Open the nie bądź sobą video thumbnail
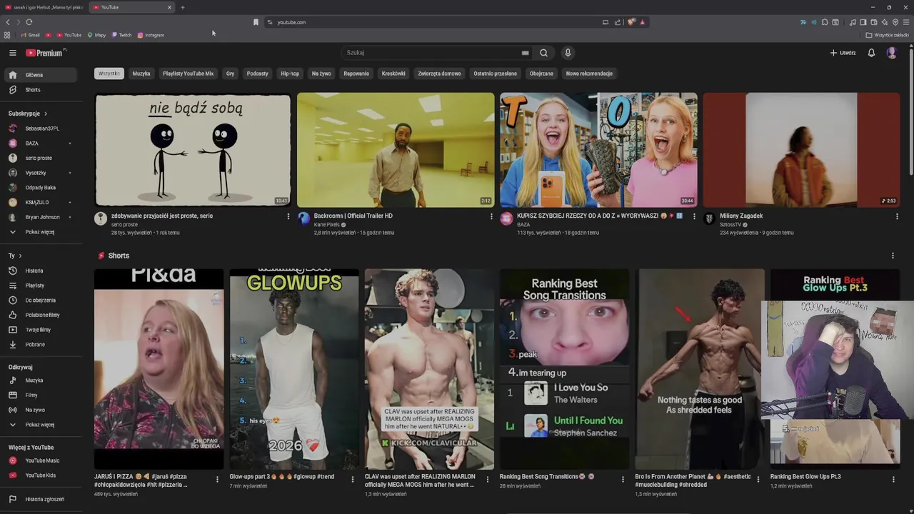The width and height of the screenshot is (914, 514). coord(193,150)
